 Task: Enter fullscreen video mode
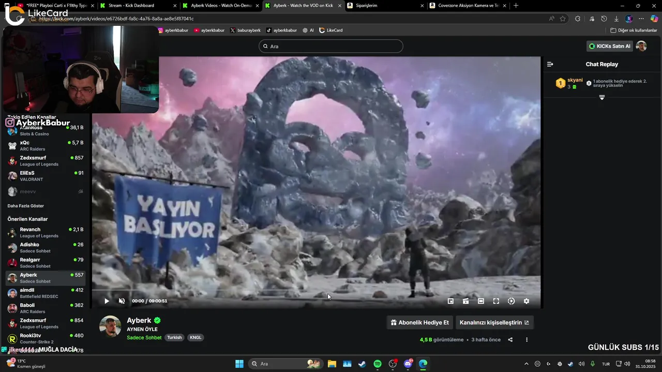[x=496, y=301]
